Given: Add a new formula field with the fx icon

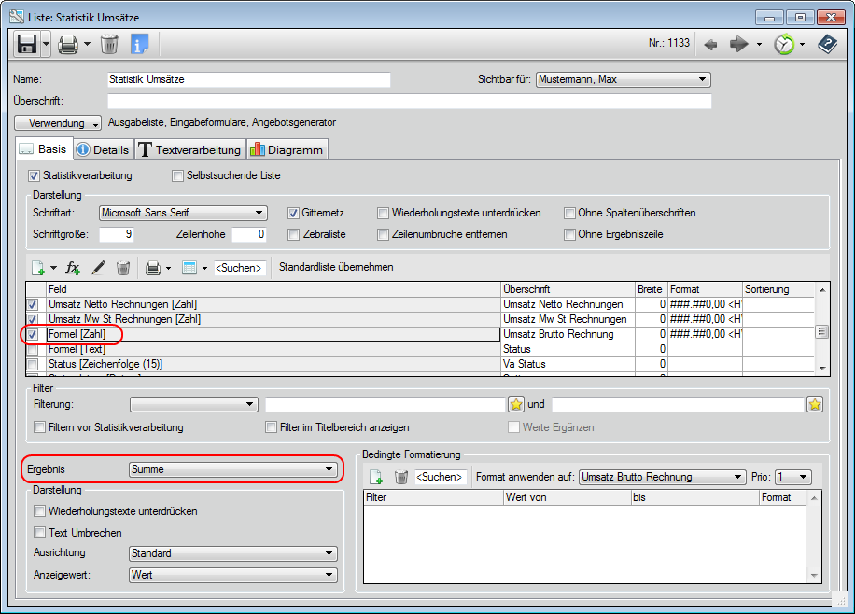Looking at the screenshot, I should pyautogui.click(x=73, y=268).
